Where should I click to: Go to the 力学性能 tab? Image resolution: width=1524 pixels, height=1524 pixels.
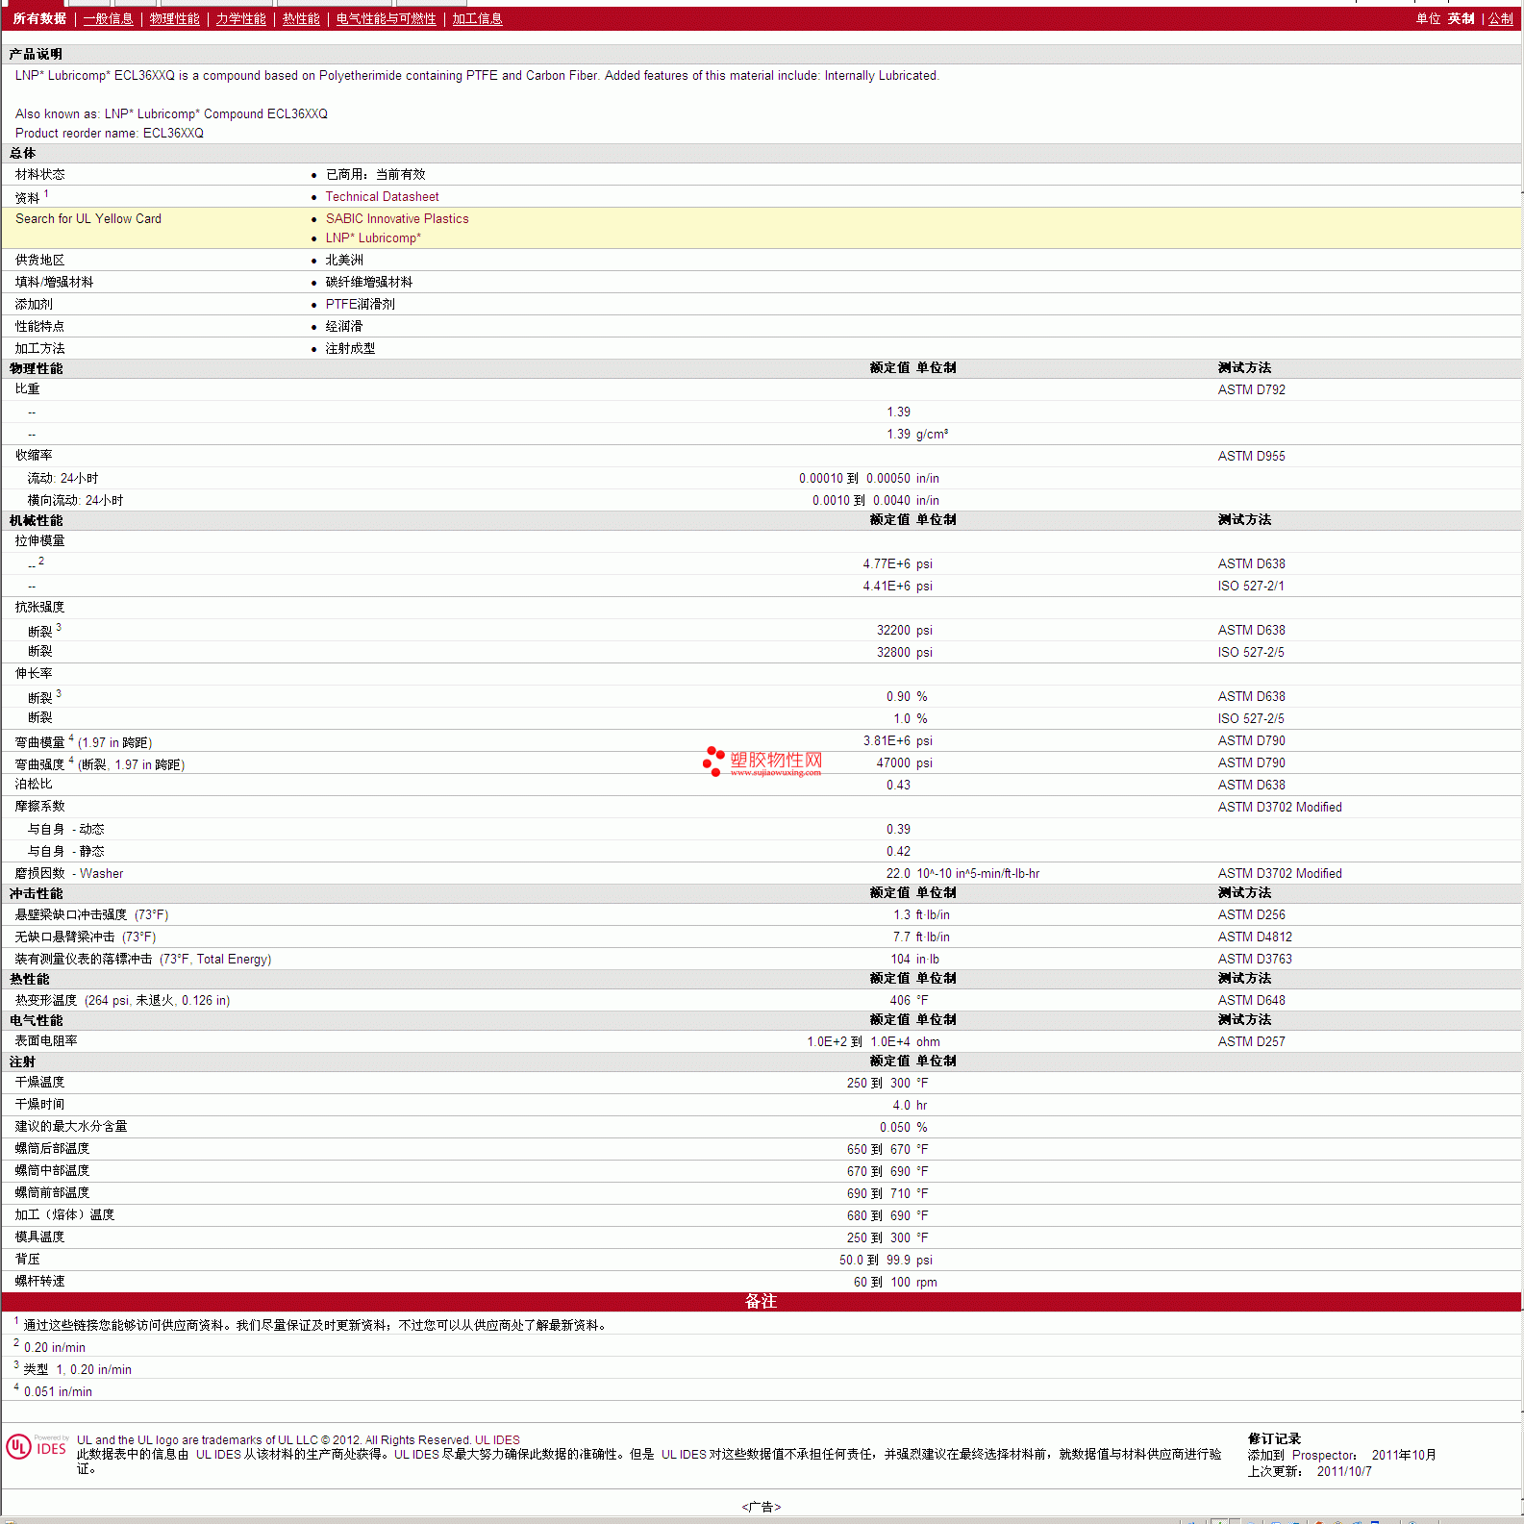[241, 19]
